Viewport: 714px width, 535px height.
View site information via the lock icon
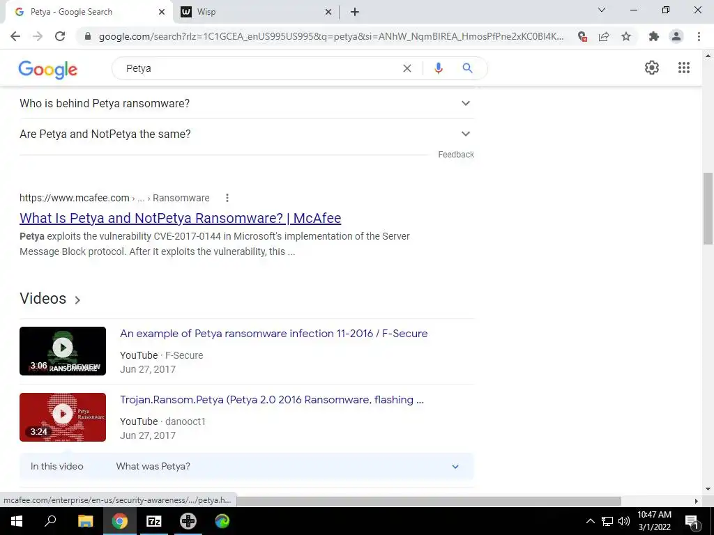pyautogui.click(x=88, y=36)
